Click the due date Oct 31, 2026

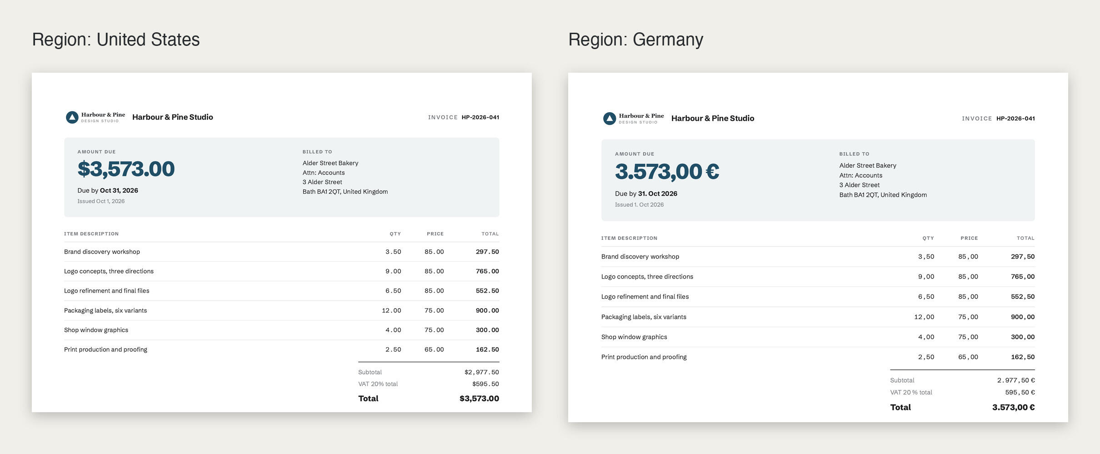[x=119, y=190]
